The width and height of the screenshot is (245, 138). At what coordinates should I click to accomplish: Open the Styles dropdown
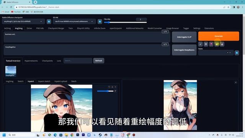(x=216, y=53)
